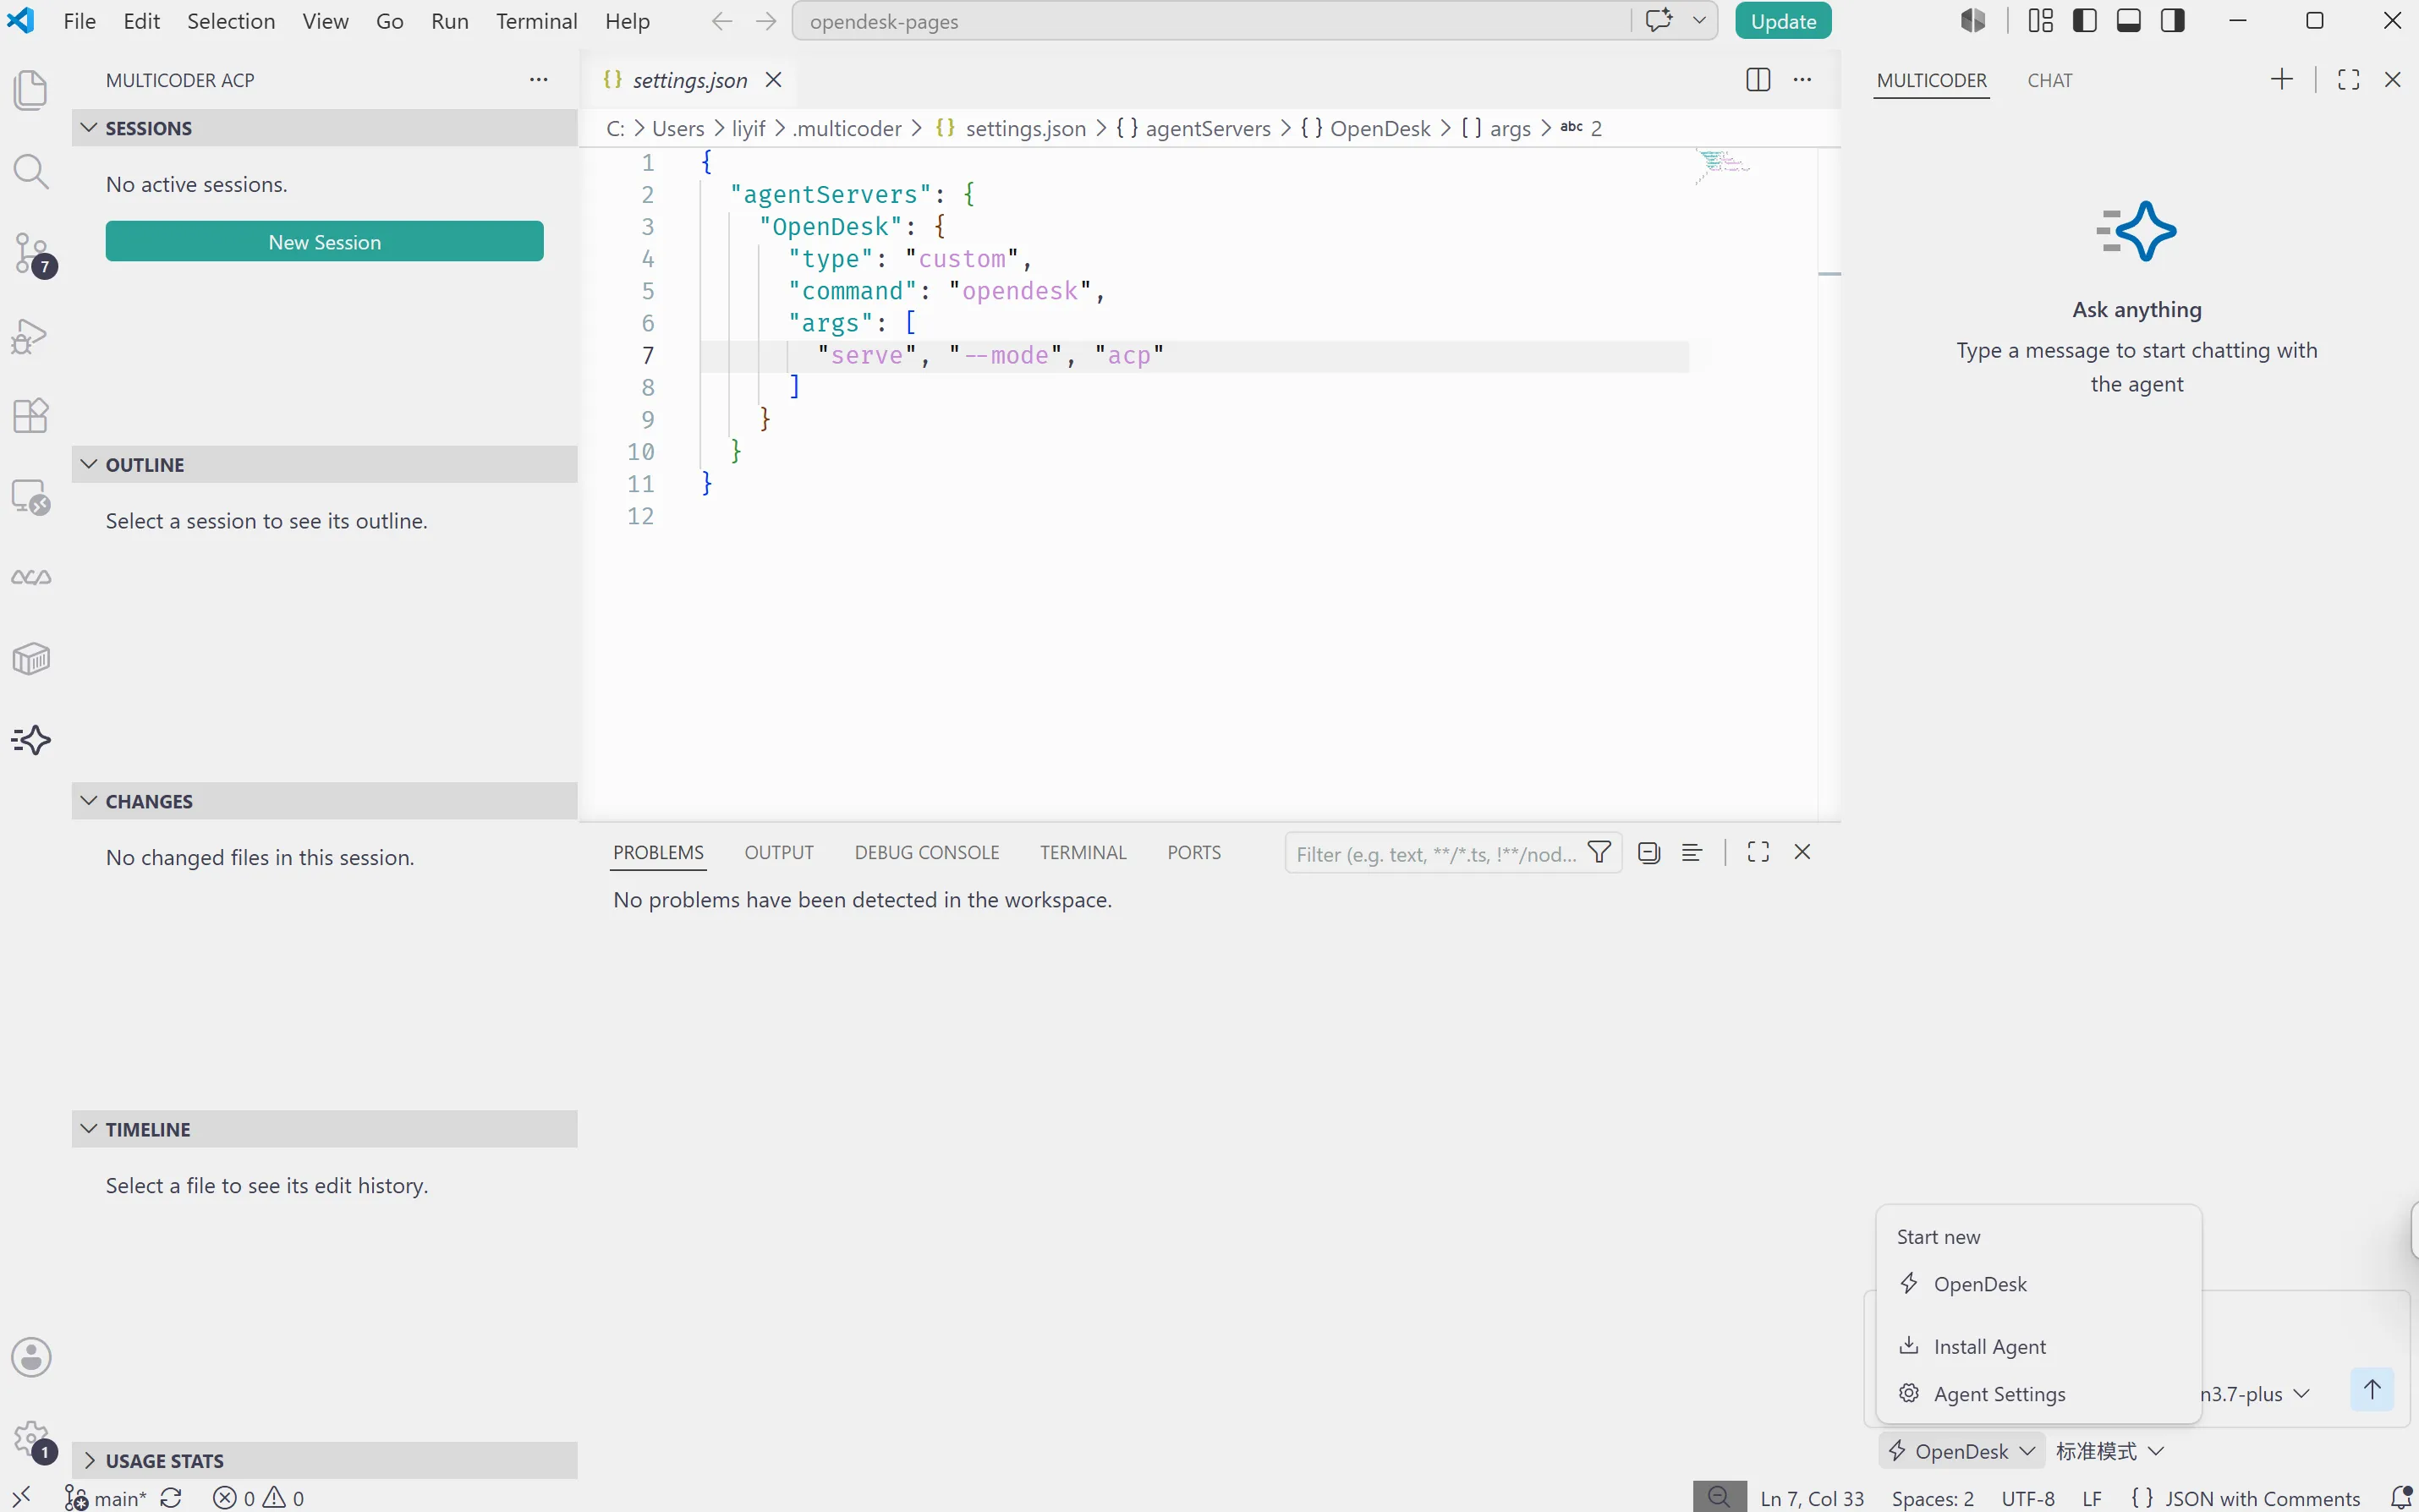
Task: Click the New Session button
Action: pyautogui.click(x=324, y=242)
